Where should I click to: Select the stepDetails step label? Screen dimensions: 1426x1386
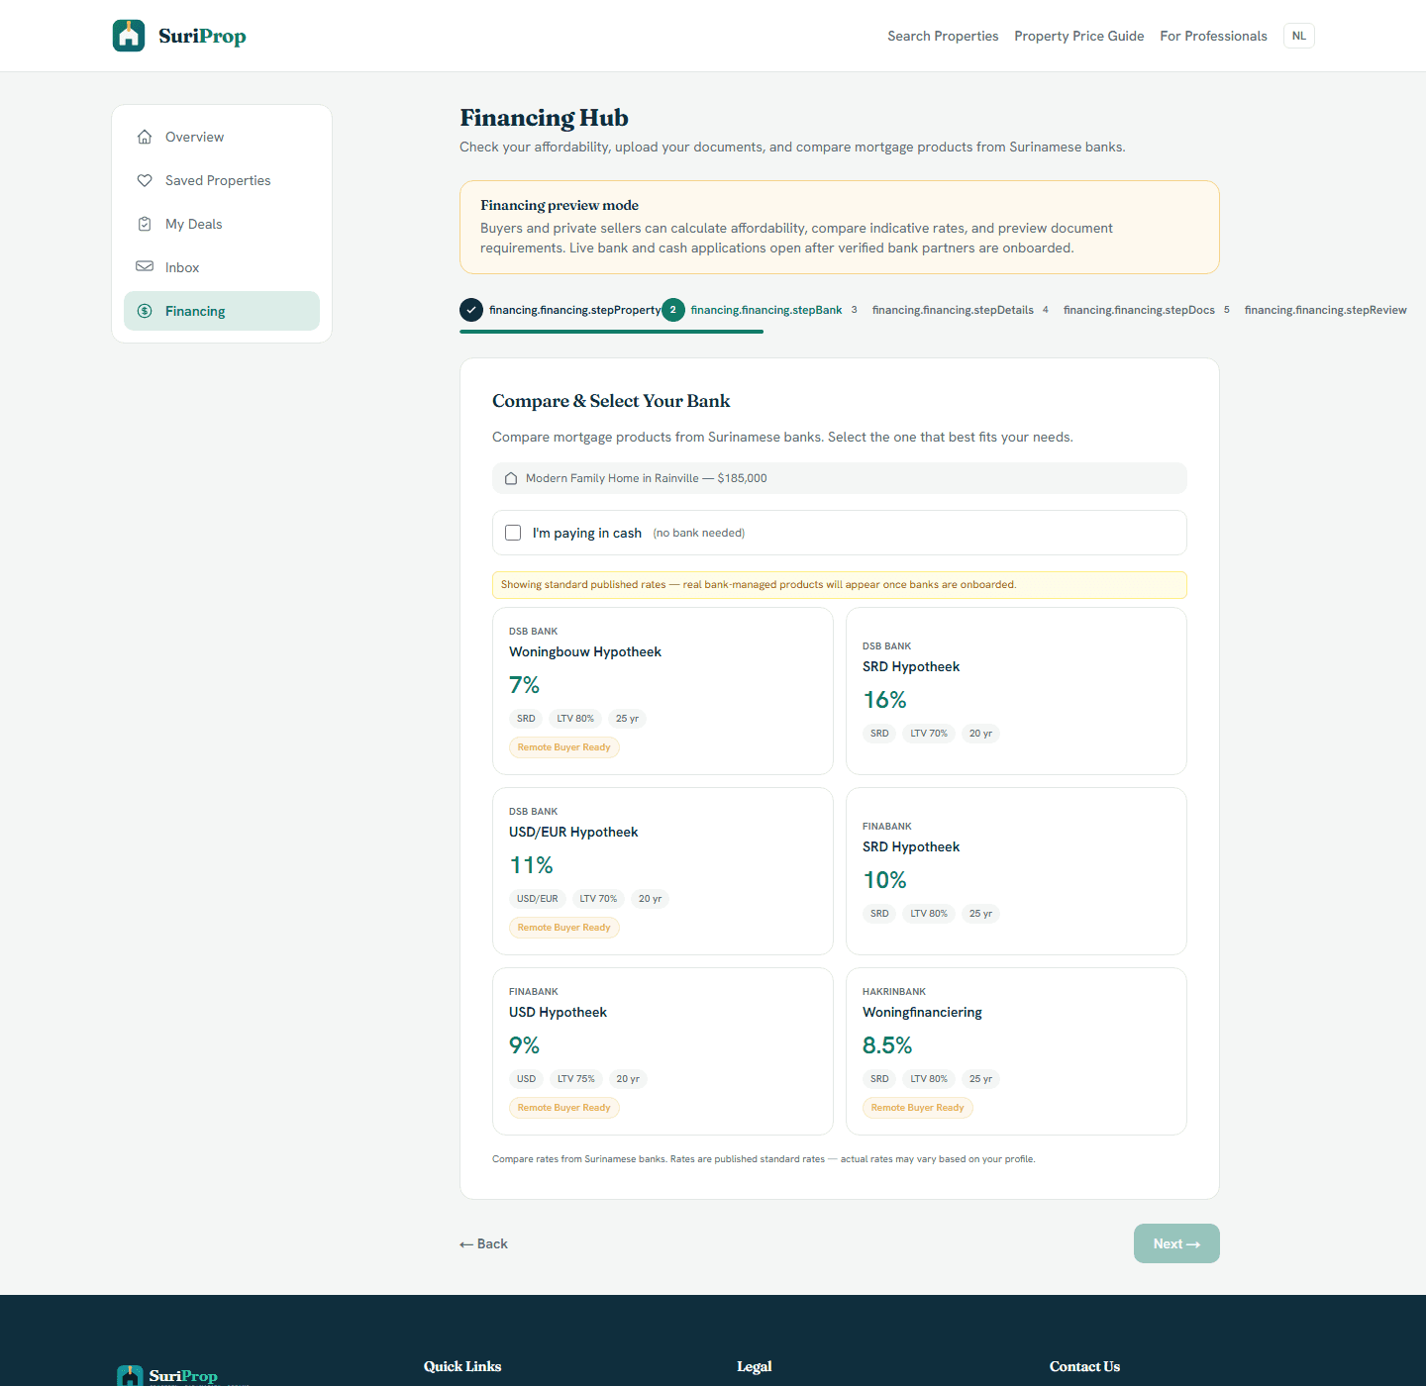click(953, 310)
